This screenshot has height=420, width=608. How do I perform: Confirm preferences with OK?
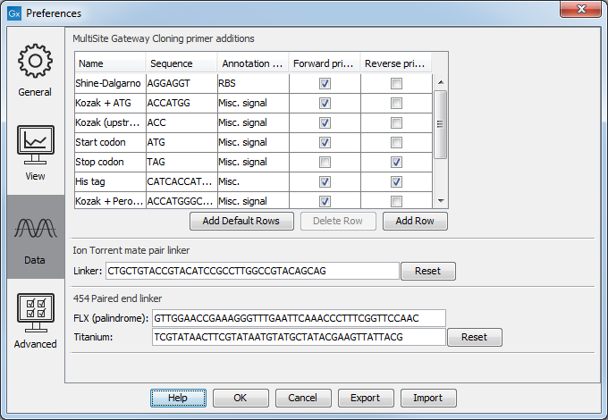tap(241, 398)
